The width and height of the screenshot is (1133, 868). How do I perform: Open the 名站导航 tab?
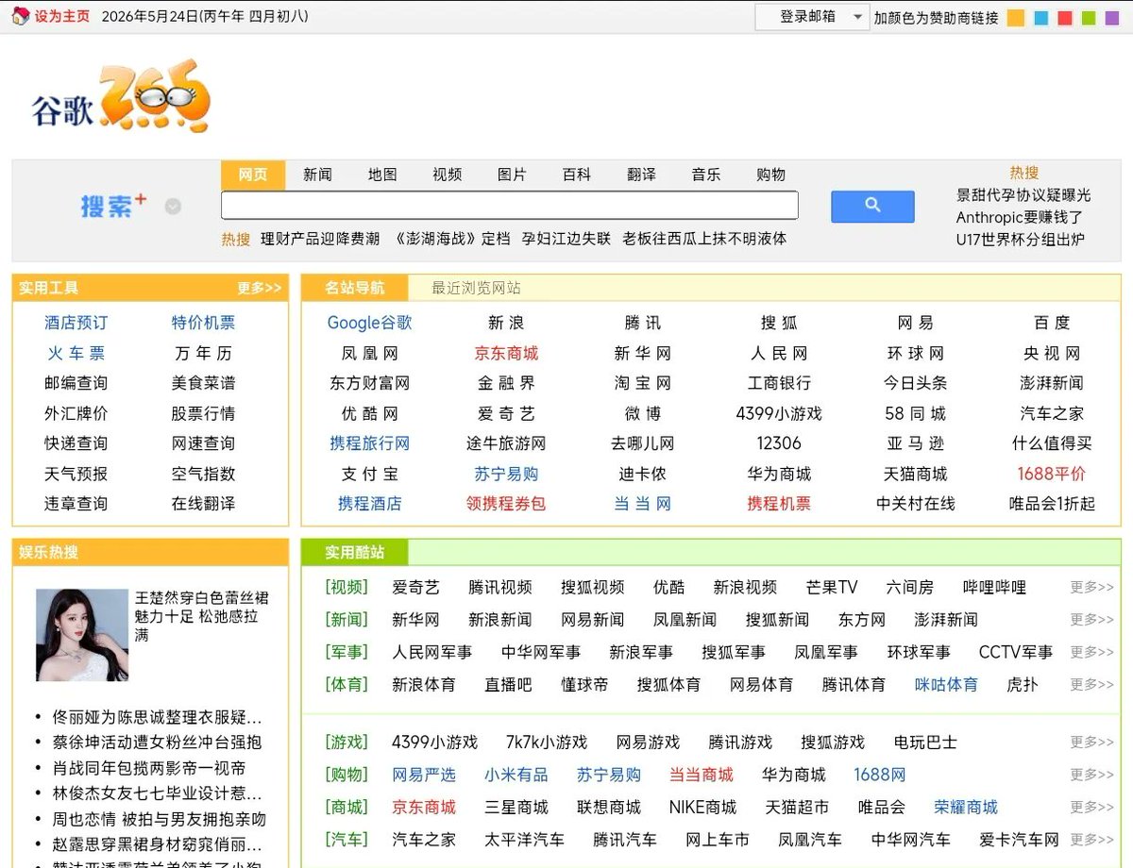click(355, 288)
